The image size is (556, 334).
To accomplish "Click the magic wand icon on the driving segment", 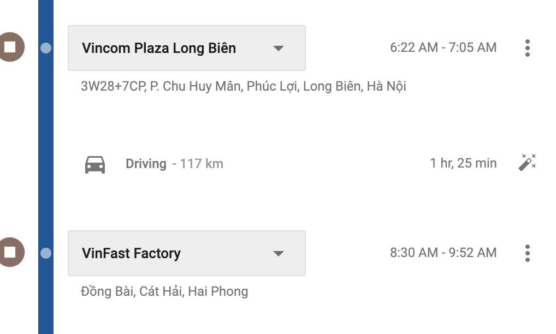I will coord(527,163).
